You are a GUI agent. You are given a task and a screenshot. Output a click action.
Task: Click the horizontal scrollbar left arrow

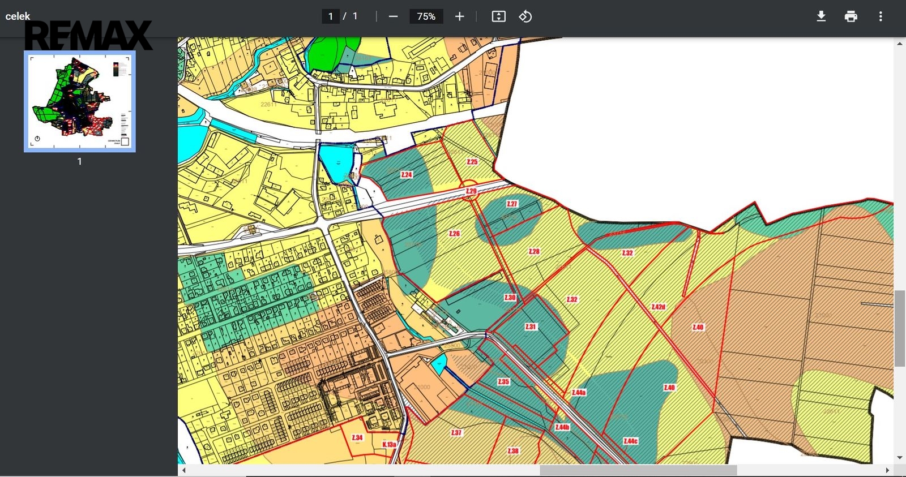183,470
